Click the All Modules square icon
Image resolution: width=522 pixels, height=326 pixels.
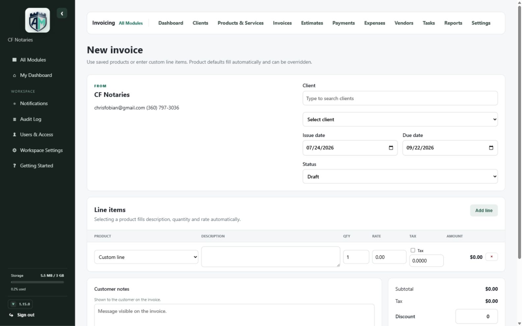(x=14, y=60)
